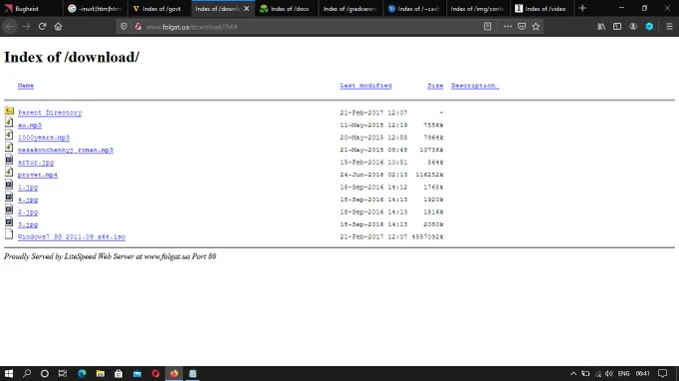This screenshot has width=679, height=381.
Task: Switch to Index of /img/cont tab
Action: point(478,8)
